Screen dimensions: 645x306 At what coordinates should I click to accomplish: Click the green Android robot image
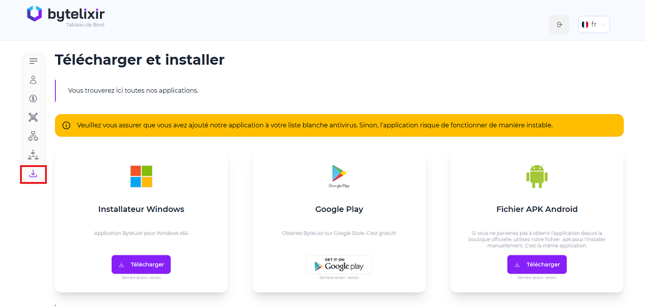[x=537, y=176]
